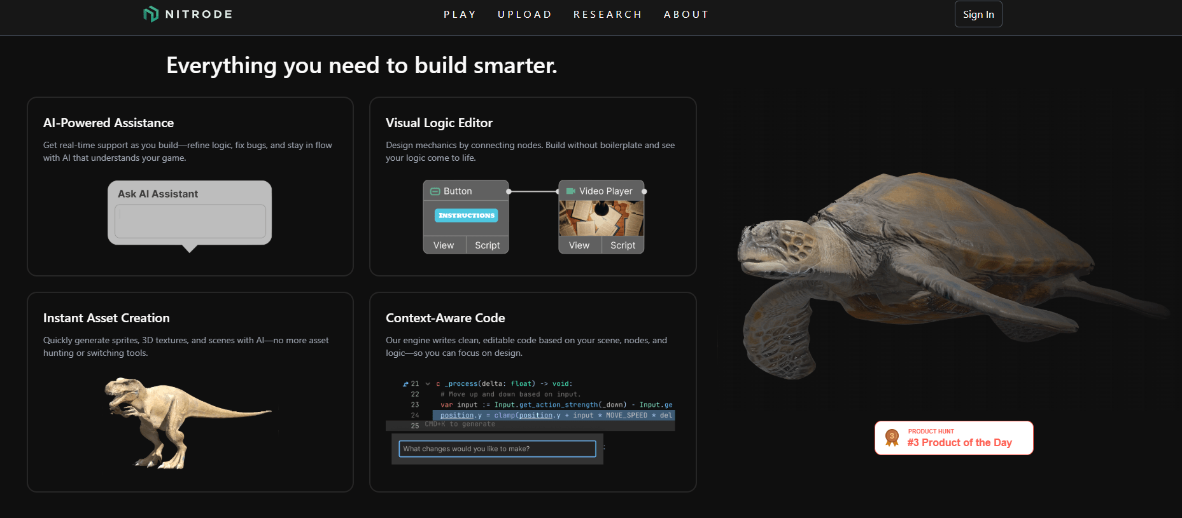Click the Button node type icon
This screenshot has height=518, width=1182.
pyautogui.click(x=435, y=191)
